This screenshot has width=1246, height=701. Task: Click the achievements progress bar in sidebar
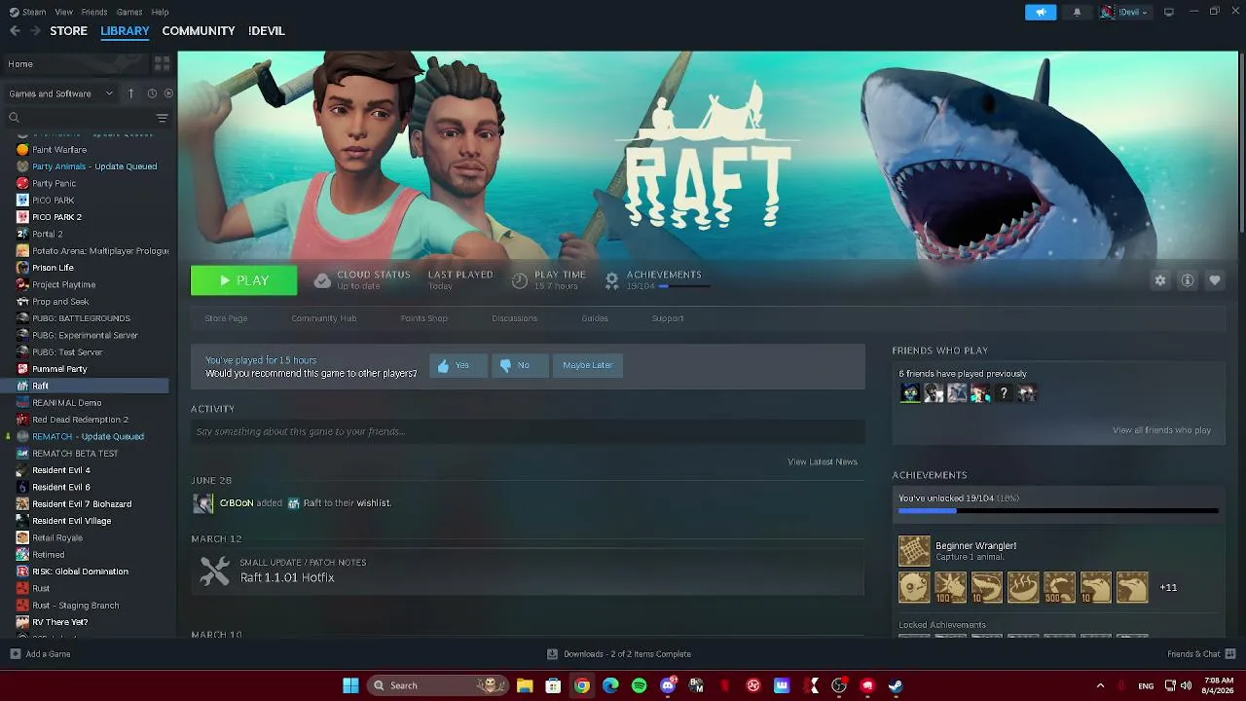point(1058,510)
